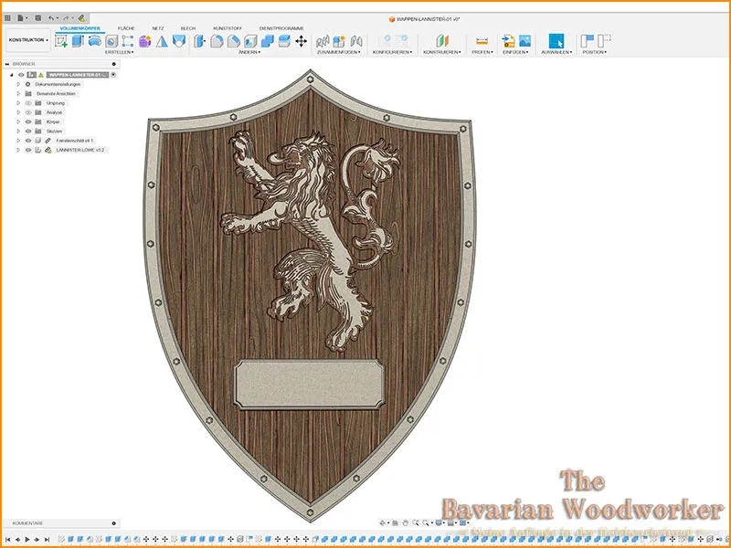This screenshot has height=548, width=731.
Task: Click the Select tool under Auswählen
Action: pyautogui.click(x=556, y=41)
